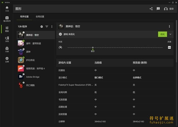
Task: Select 极限竞速：地平线 4 in list
Action: click(x=36, y=68)
